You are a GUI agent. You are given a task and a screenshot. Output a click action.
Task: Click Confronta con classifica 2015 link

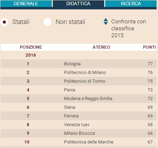128,28
